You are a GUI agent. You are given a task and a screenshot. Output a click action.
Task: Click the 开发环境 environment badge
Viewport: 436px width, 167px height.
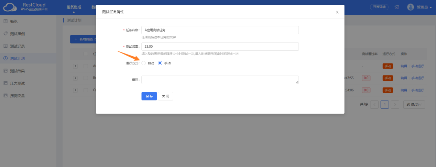(x=379, y=7)
